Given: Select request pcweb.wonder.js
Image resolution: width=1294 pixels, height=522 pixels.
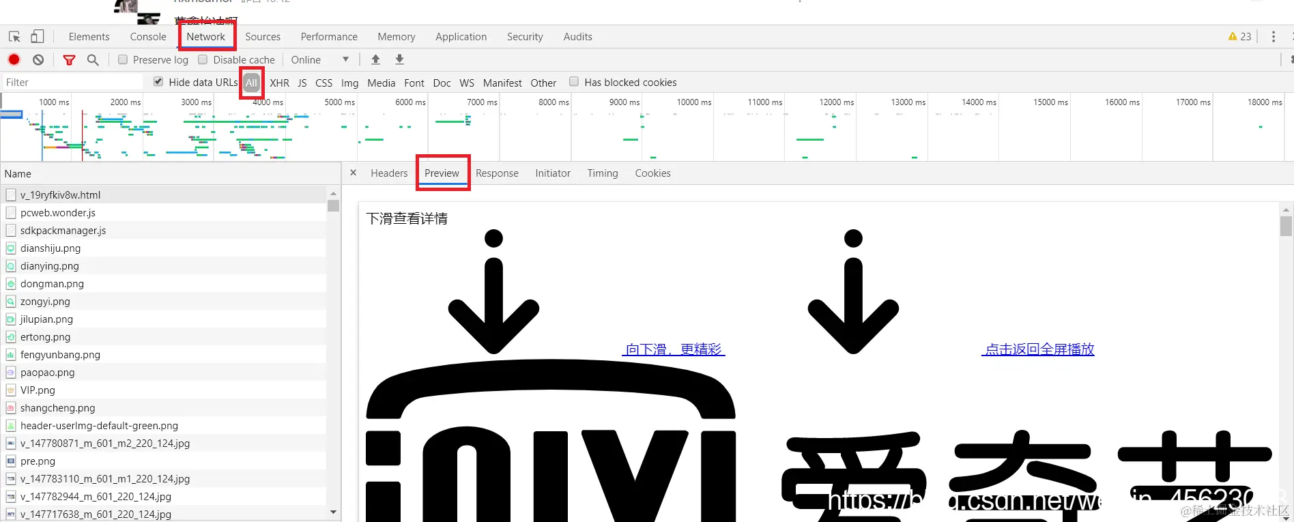Looking at the screenshot, I should click(x=164, y=213).
